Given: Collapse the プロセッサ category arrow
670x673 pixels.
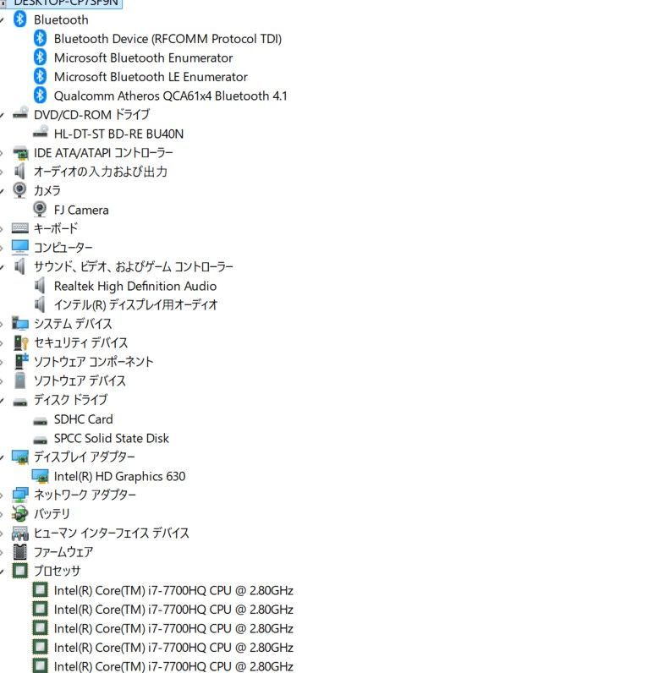Looking at the screenshot, I should click(2, 571).
